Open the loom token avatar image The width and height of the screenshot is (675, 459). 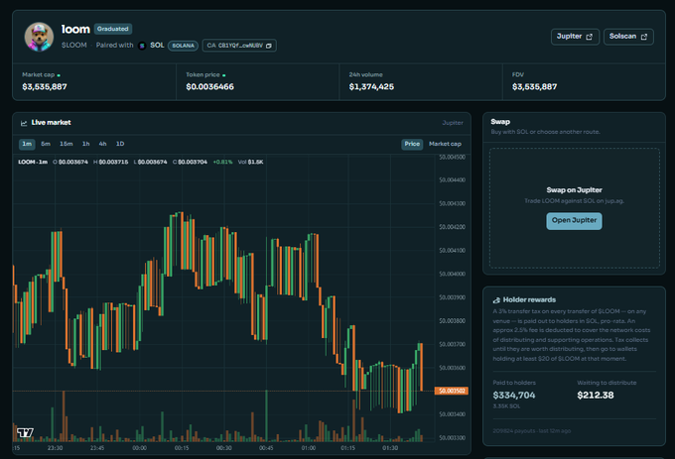(39, 37)
